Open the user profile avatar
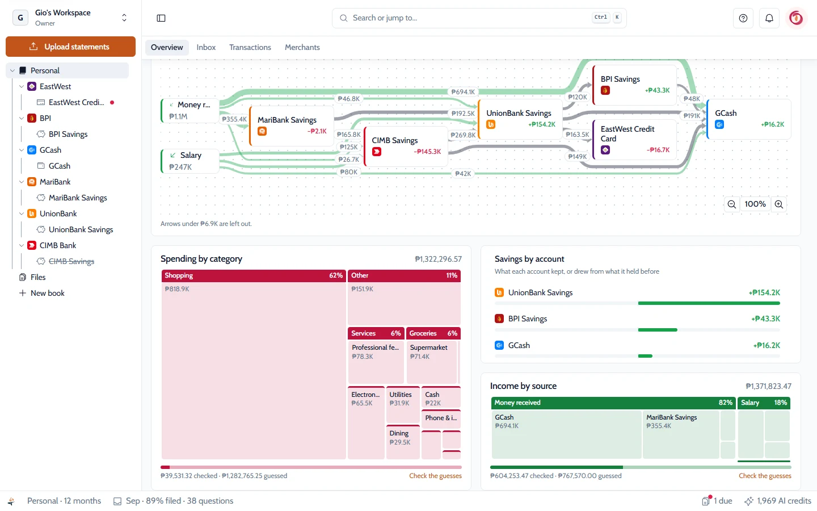Screen dimensions: 817x511 click(x=796, y=18)
